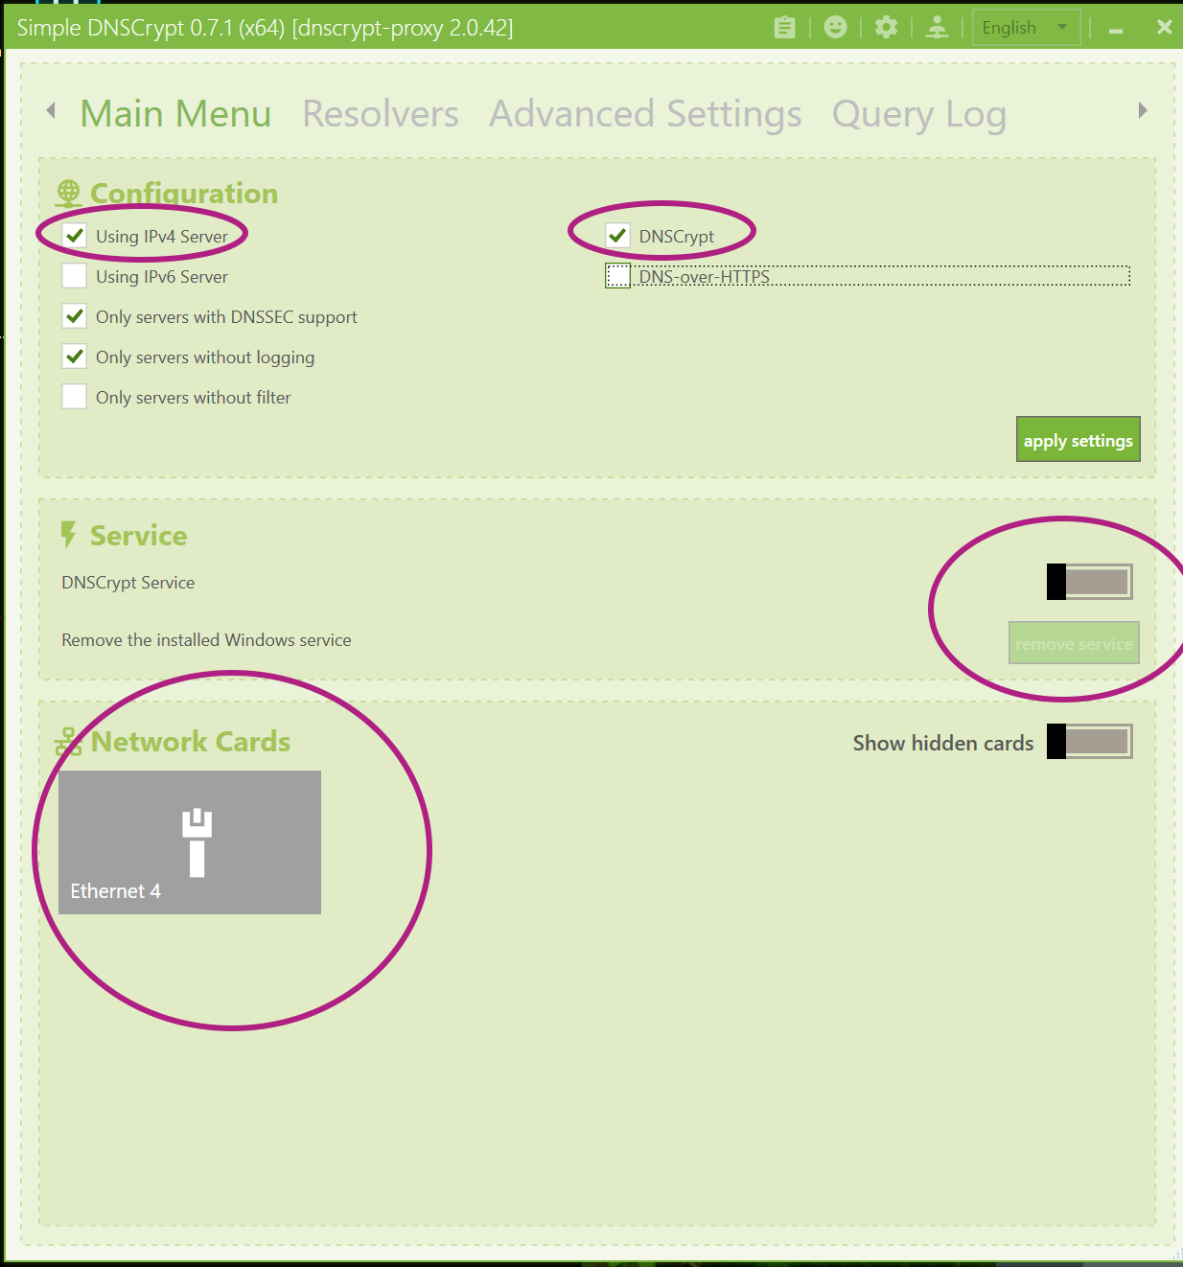Click the "Service" section heading
1183x1267 pixels.
(x=139, y=536)
